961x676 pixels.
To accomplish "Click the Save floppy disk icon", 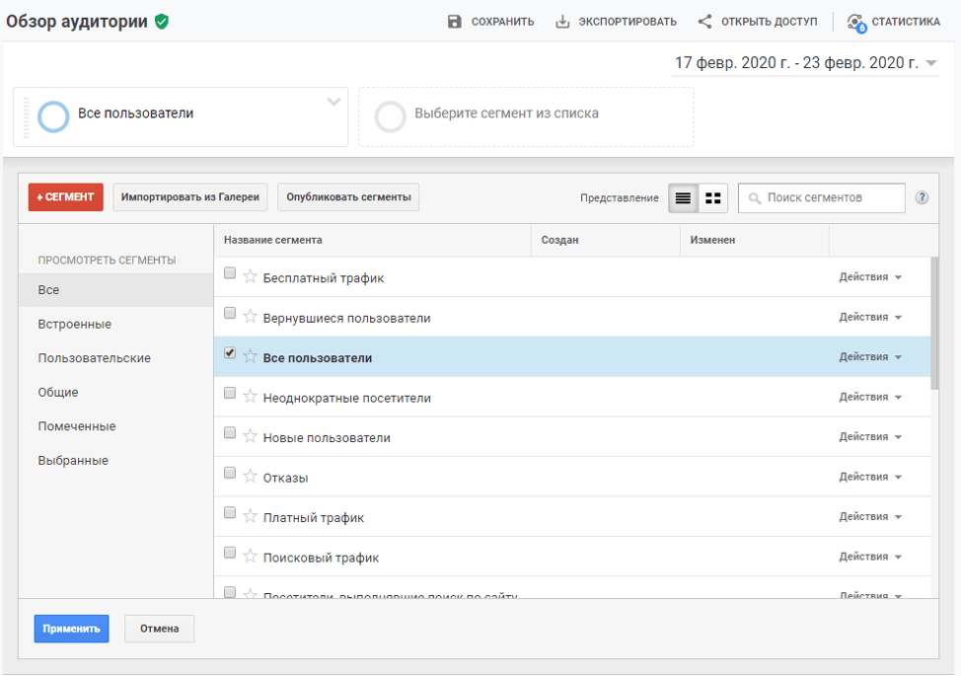I will 454,22.
